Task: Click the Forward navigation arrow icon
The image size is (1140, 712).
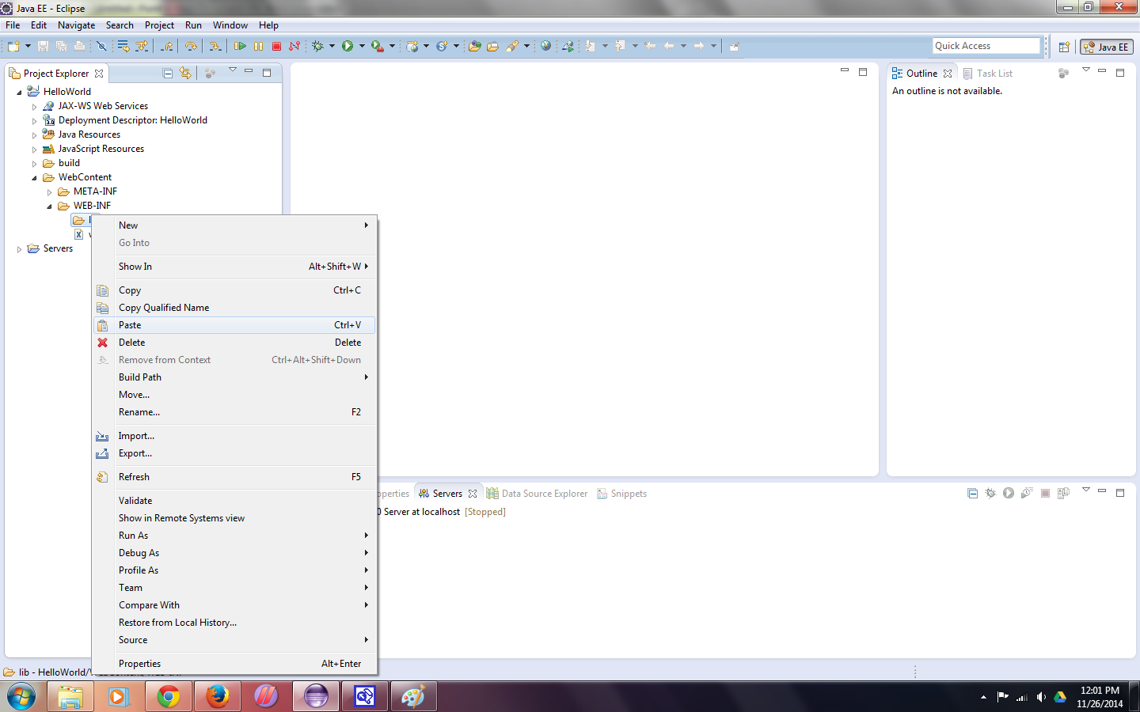Action: click(699, 46)
